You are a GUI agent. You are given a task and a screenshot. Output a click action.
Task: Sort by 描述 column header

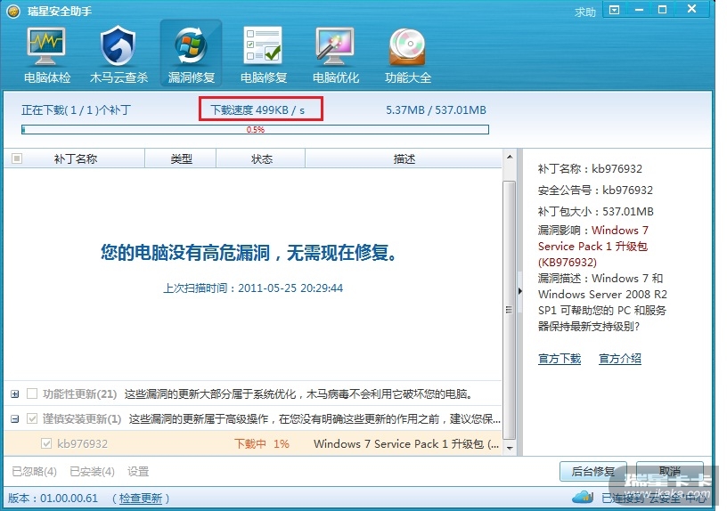[x=404, y=158]
